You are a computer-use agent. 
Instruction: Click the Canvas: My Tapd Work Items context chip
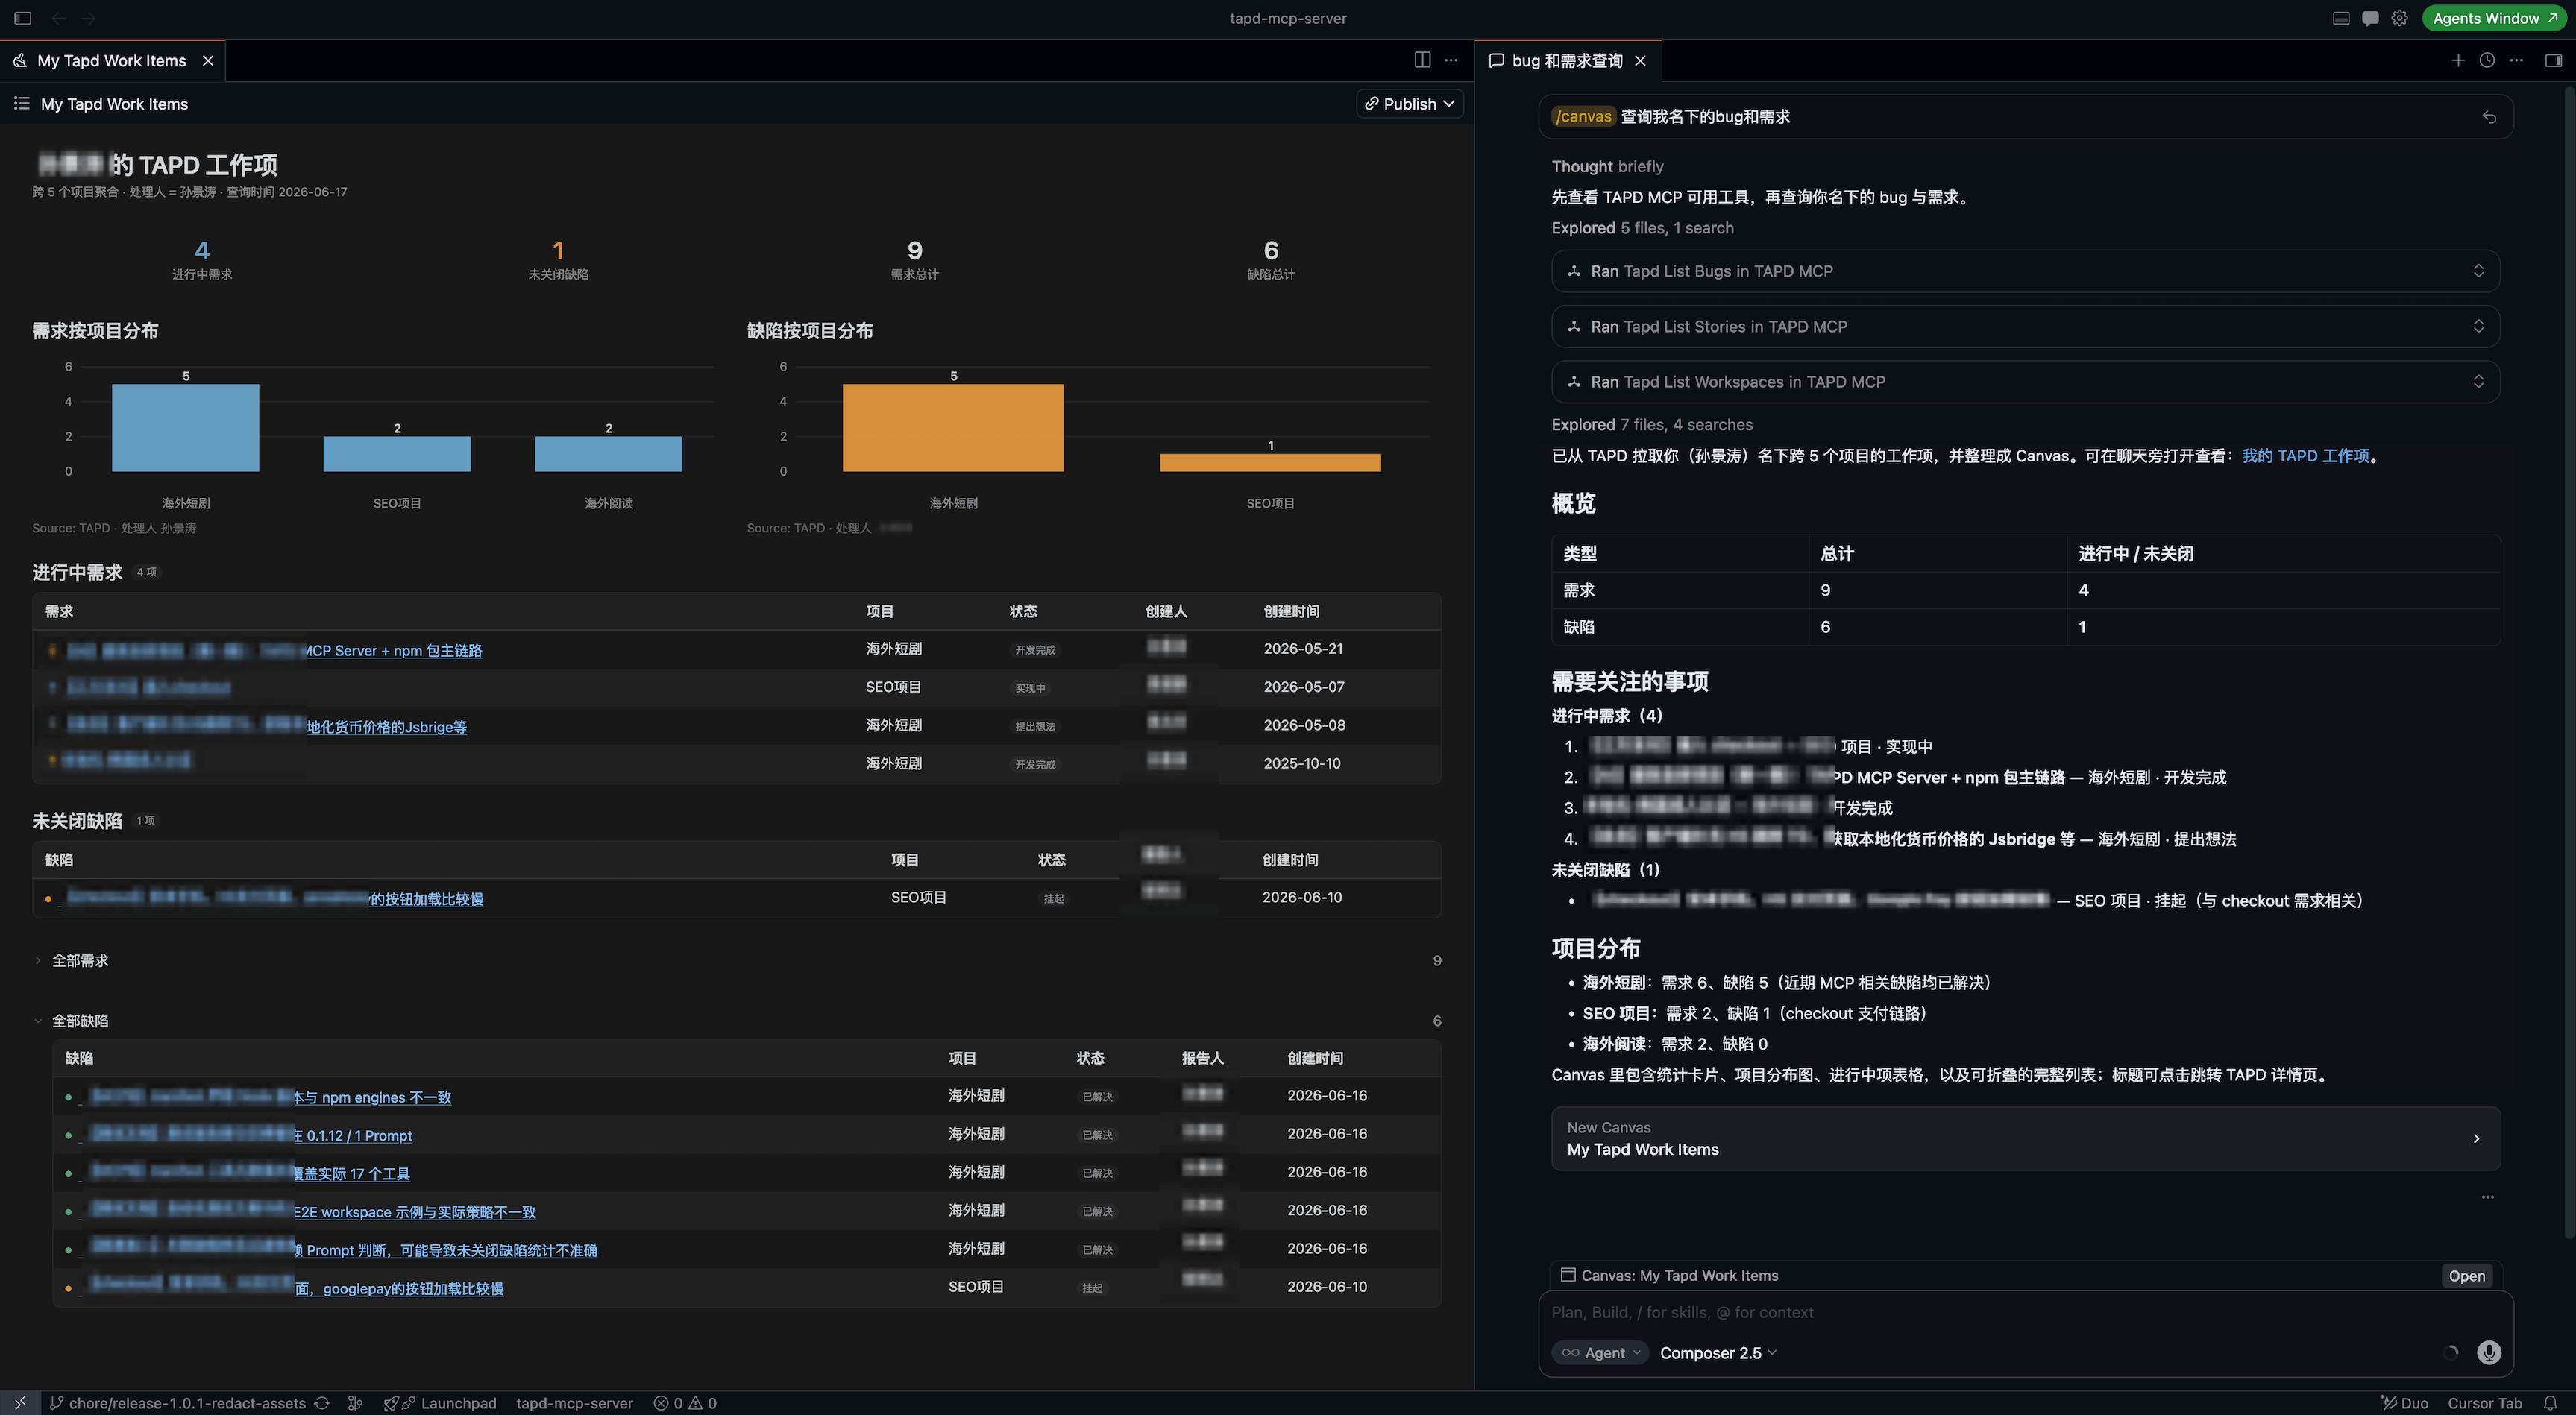coord(1679,1275)
